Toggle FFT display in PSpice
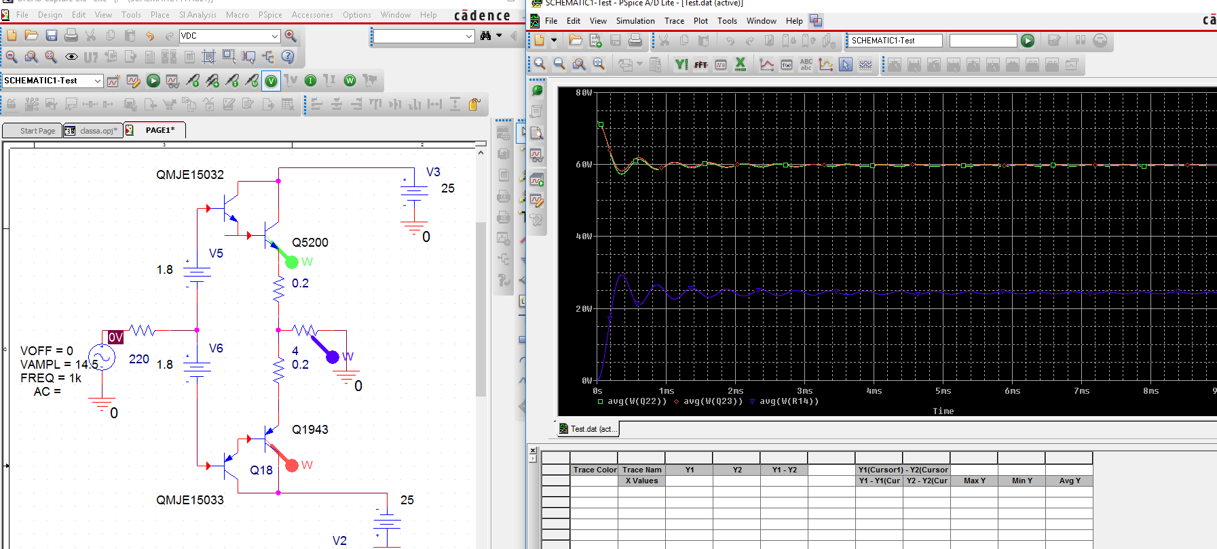1217x549 pixels. pyautogui.click(x=701, y=64)
